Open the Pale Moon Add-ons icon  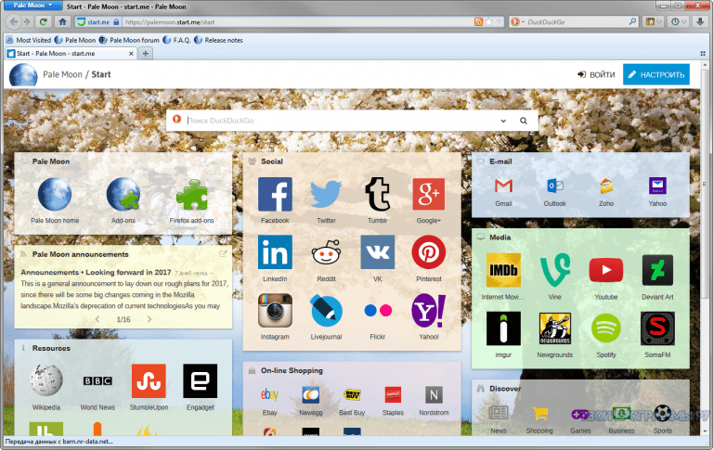123,194
